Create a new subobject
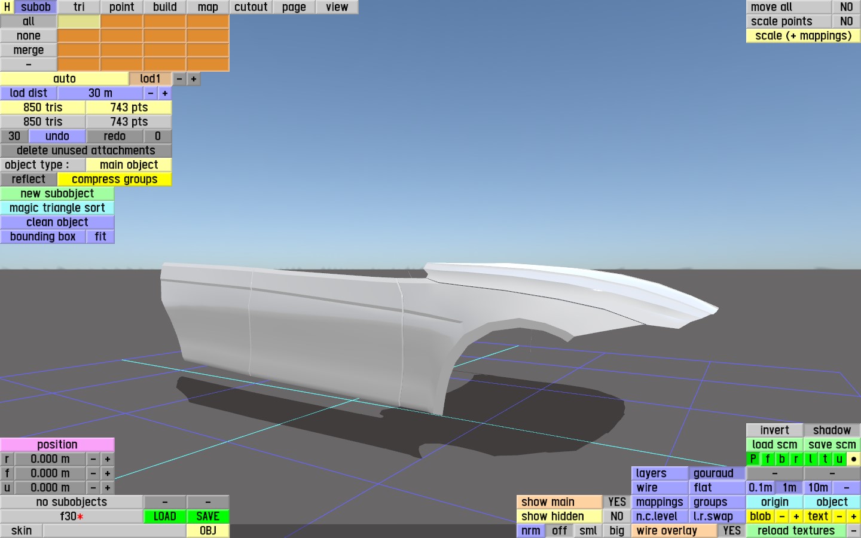 57,194
